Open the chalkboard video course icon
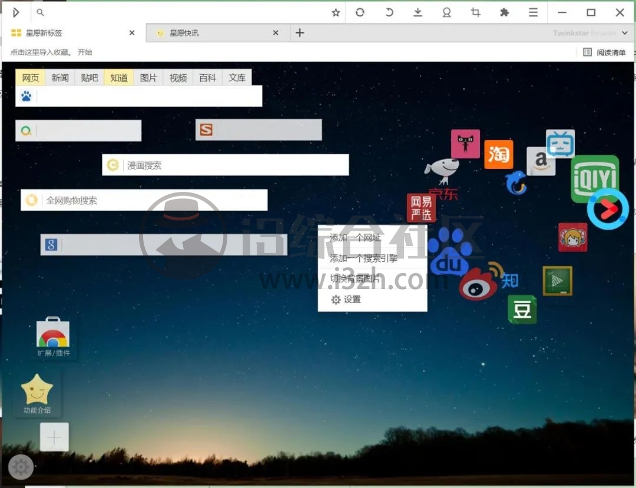 557,280
